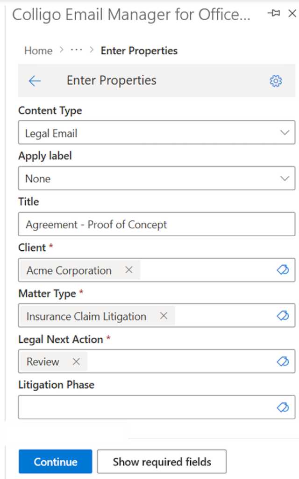The width and height of the screenshot is (299, 479).
Task: Navigate to Home in the breadcrumb
Action: point(38,51)
